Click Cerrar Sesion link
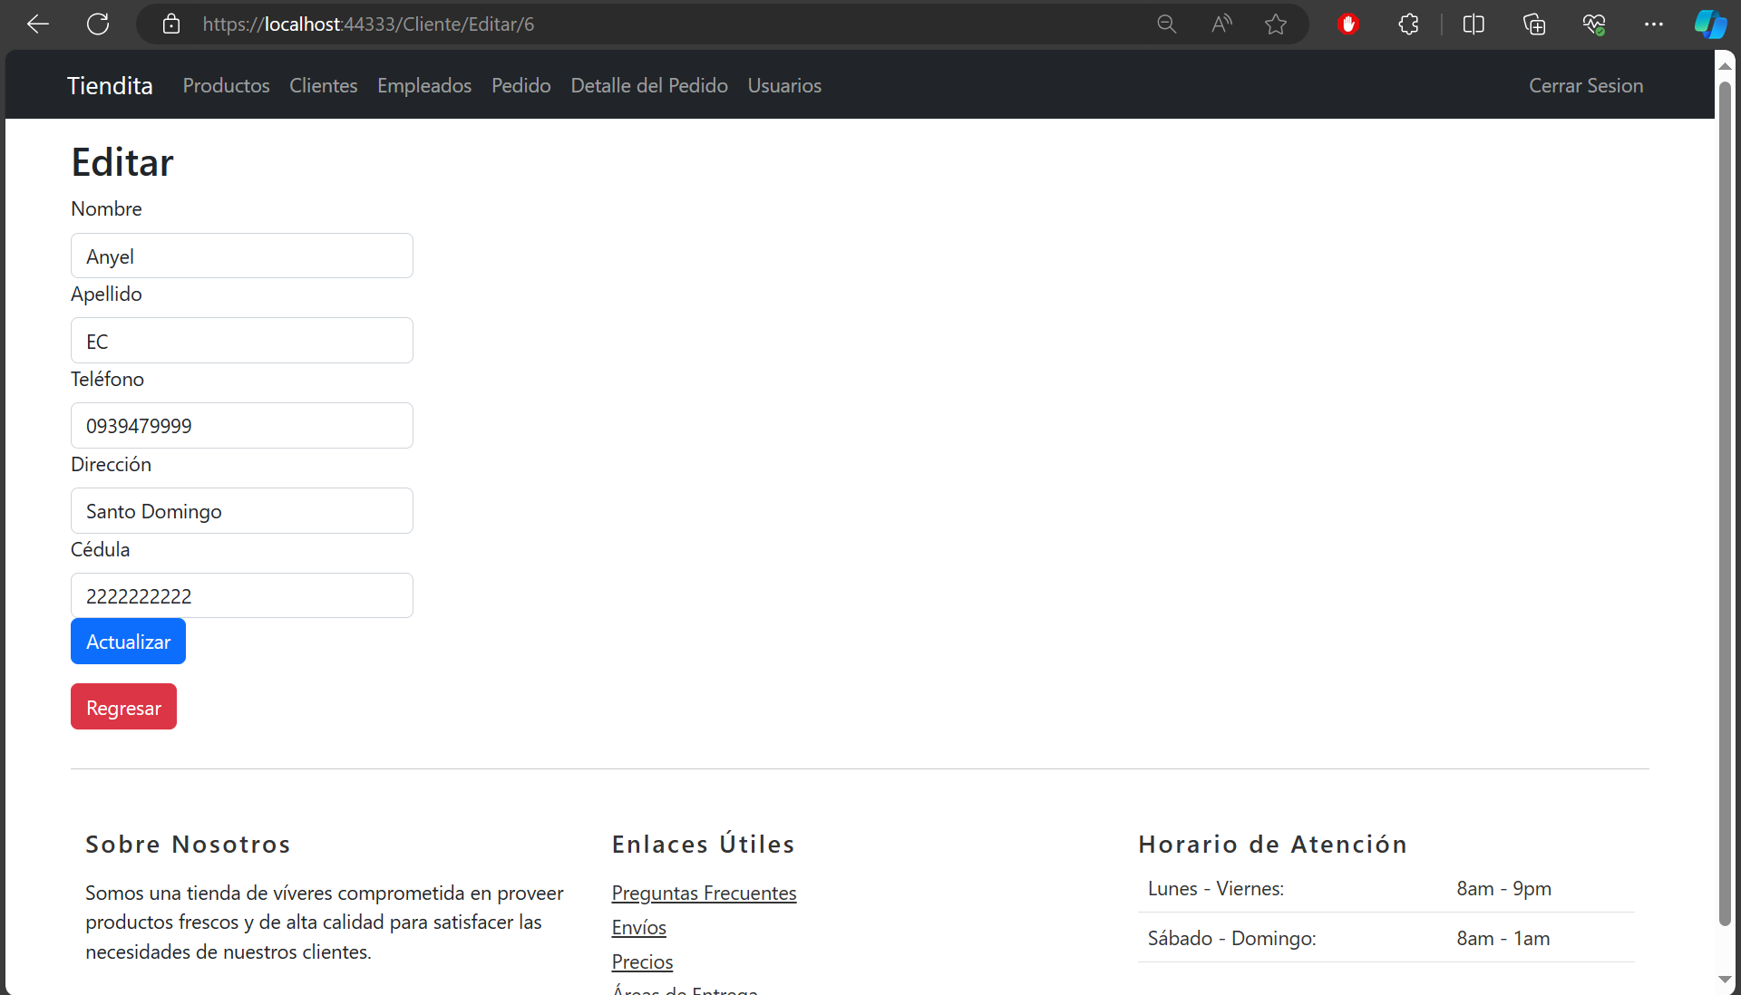1741x995 pixels. (1586, 85)
